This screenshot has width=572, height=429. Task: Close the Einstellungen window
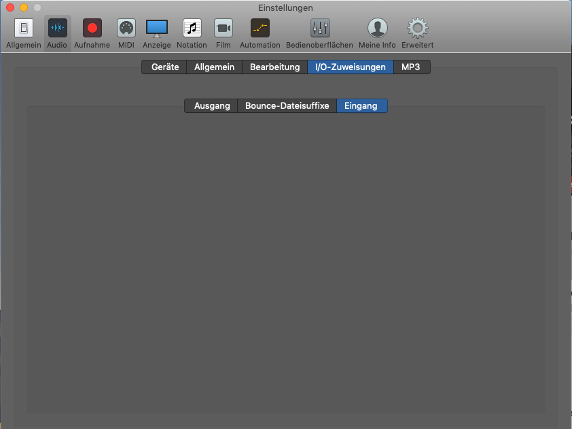pos(10,7)
